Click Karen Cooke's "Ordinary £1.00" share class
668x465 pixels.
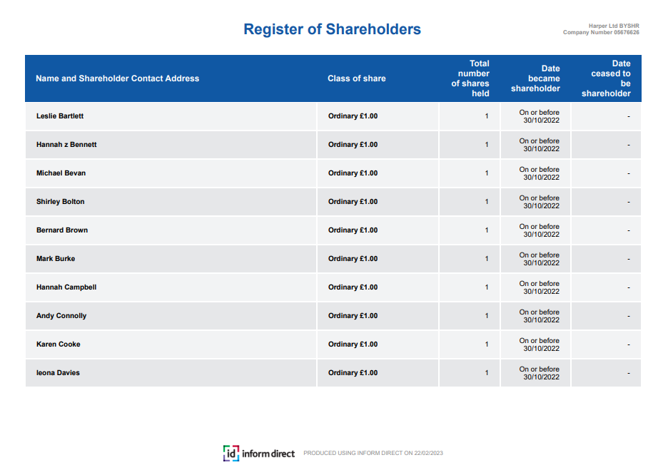(x=353, y=344)
